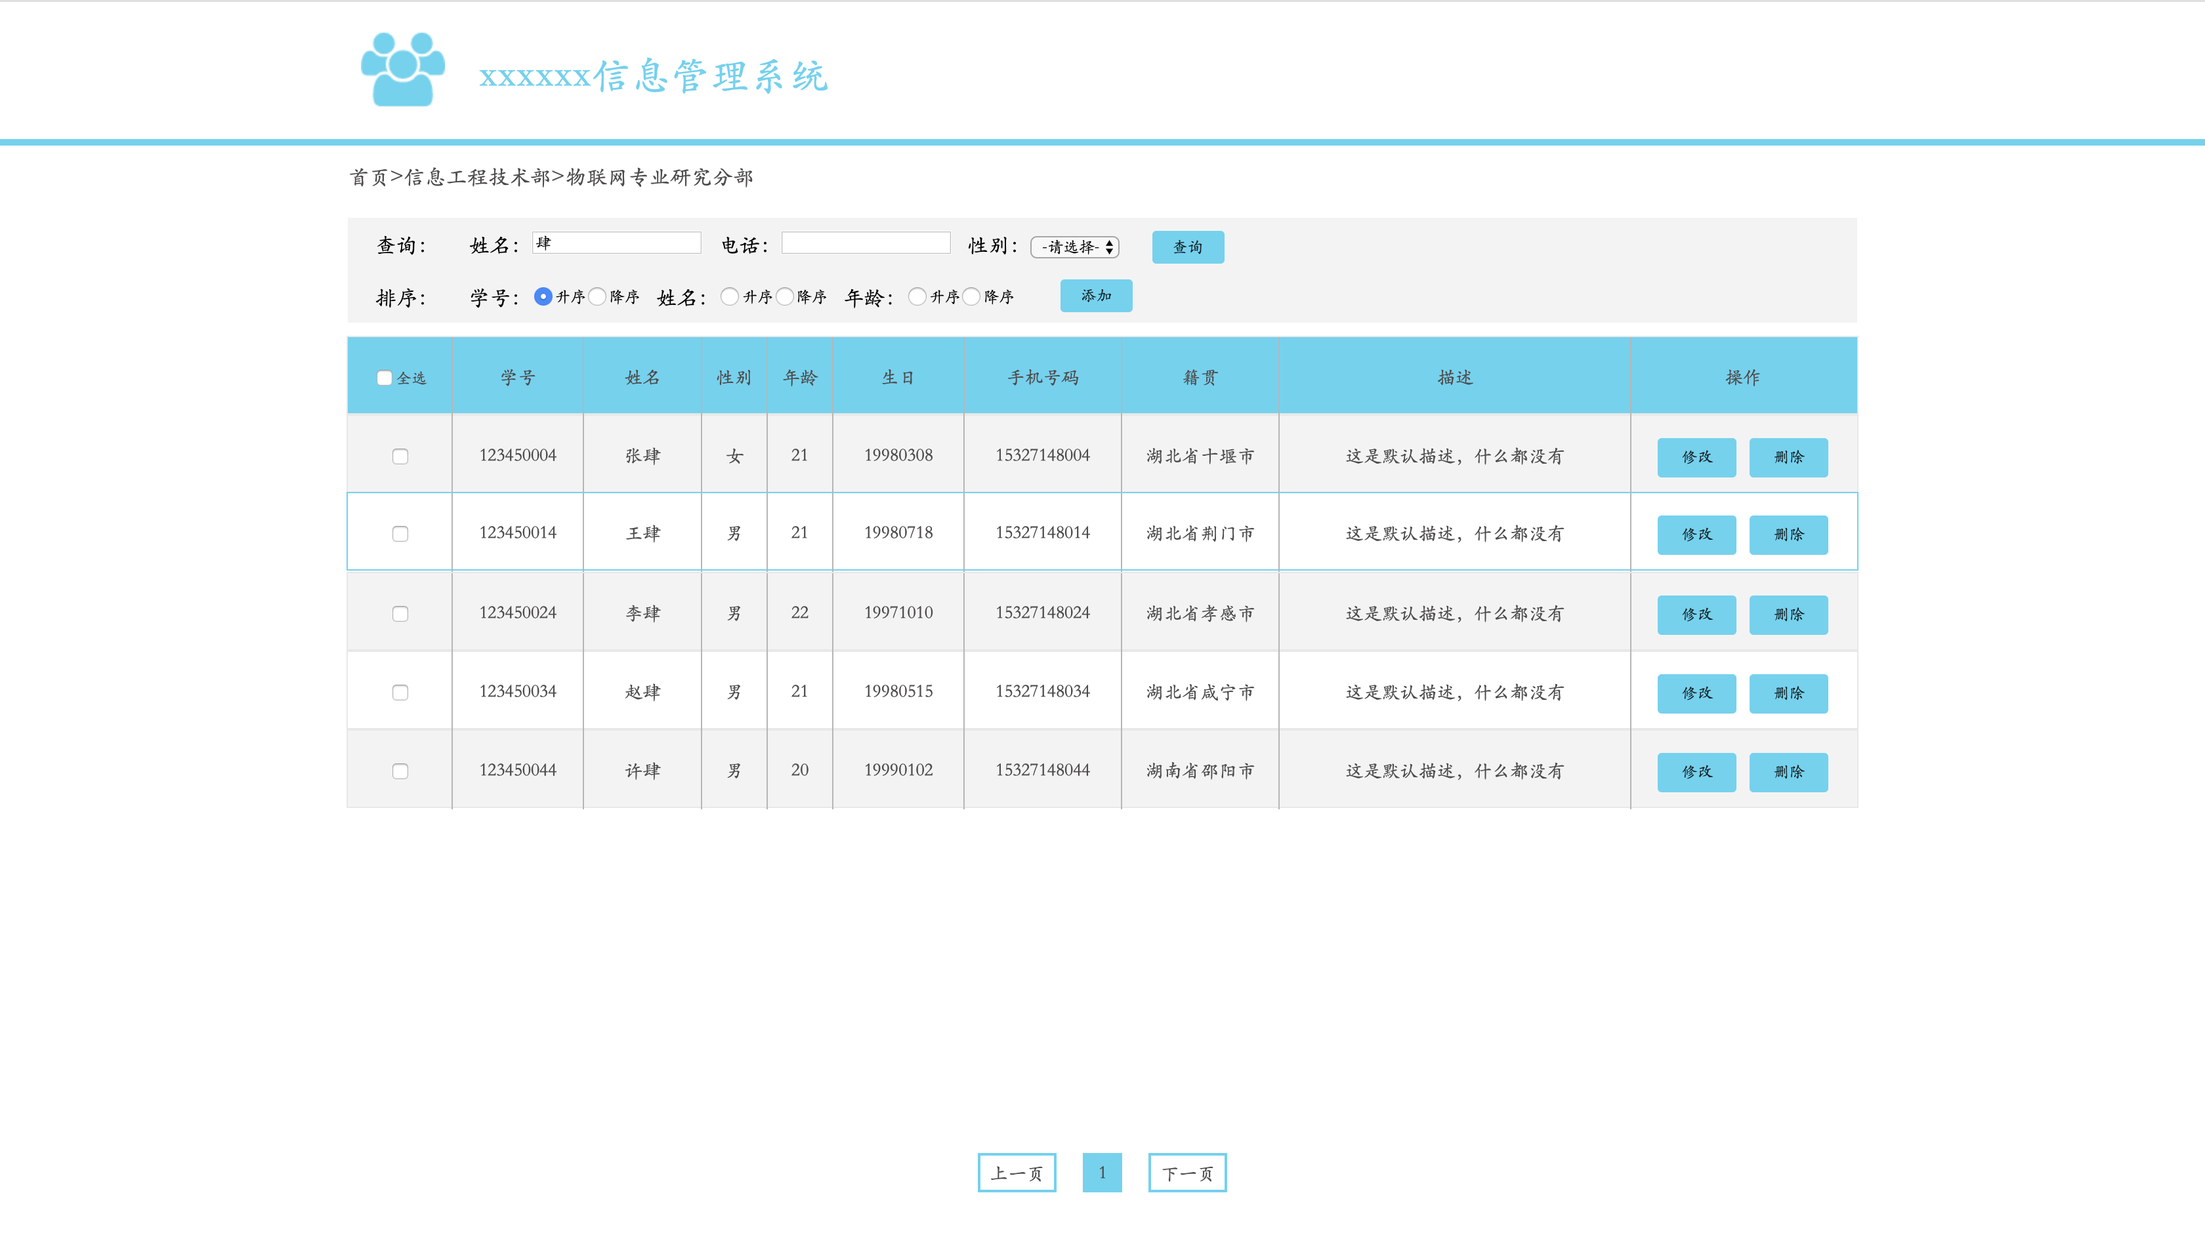Select 姓名 升序 radio button
Screen dimensions: 2205x1233
coord(729,296)
